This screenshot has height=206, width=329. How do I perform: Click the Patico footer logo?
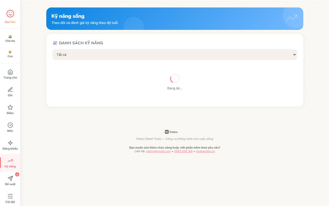coord(171,132)
